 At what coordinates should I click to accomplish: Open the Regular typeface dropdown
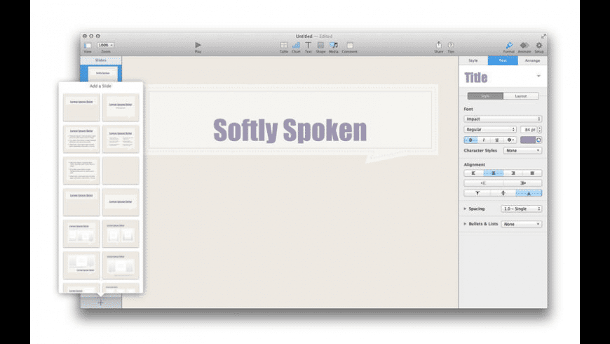pyautogui.click(x=490, y=129)
